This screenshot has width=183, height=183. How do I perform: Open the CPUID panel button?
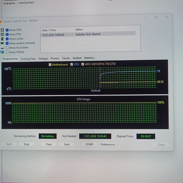coord(89,144)
